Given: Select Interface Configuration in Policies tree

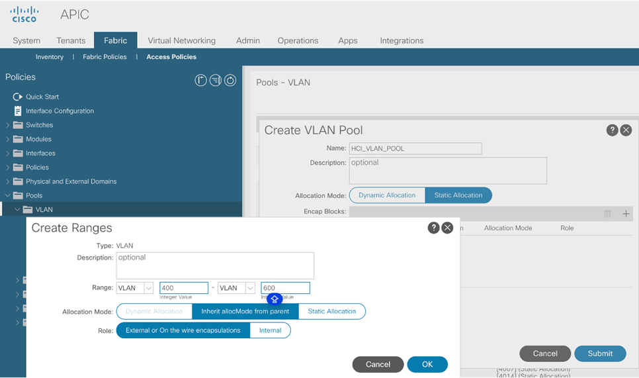Looking at the screenshot, I should click(x=60, y=111).
